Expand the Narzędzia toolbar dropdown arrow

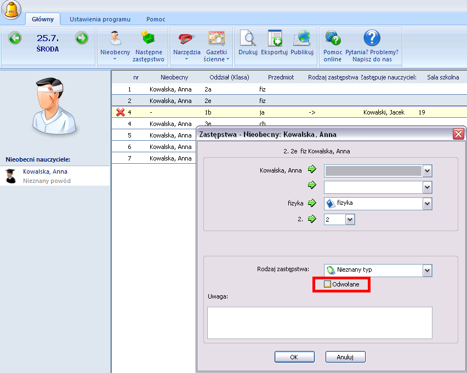tap(186, 59)
